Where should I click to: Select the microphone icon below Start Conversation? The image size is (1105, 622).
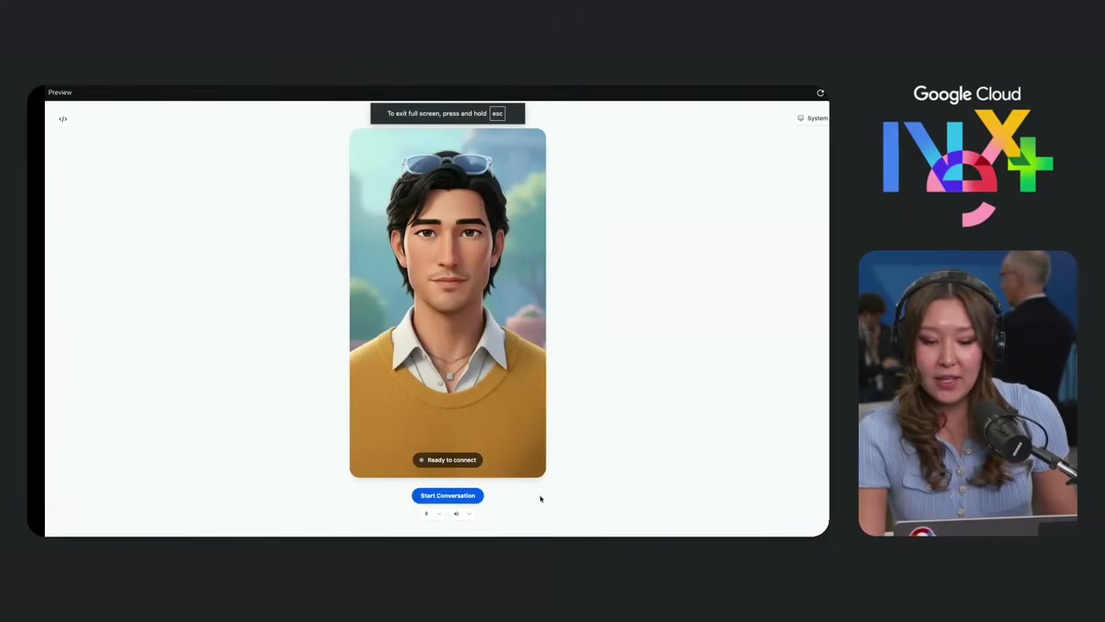426,514
